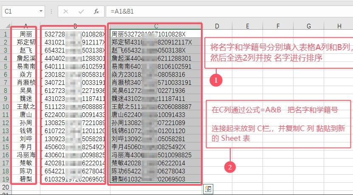The height and width of the screenshot is (195, 353).
Task: Click column B cell starting with 532728
Action: [75, 34]
